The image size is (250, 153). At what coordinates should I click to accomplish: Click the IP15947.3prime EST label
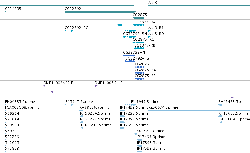145,102
